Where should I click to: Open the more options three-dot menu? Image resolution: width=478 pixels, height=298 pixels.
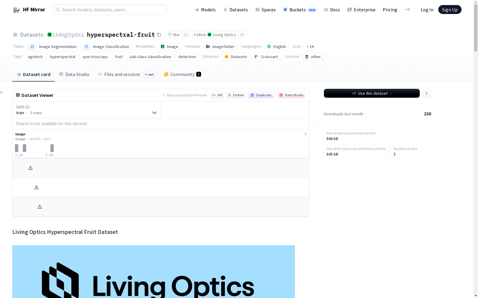pos(426,93)
